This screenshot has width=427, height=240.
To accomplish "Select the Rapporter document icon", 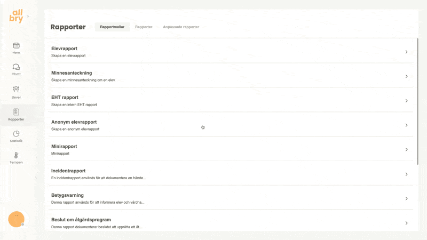I will (x=16, y=112).
